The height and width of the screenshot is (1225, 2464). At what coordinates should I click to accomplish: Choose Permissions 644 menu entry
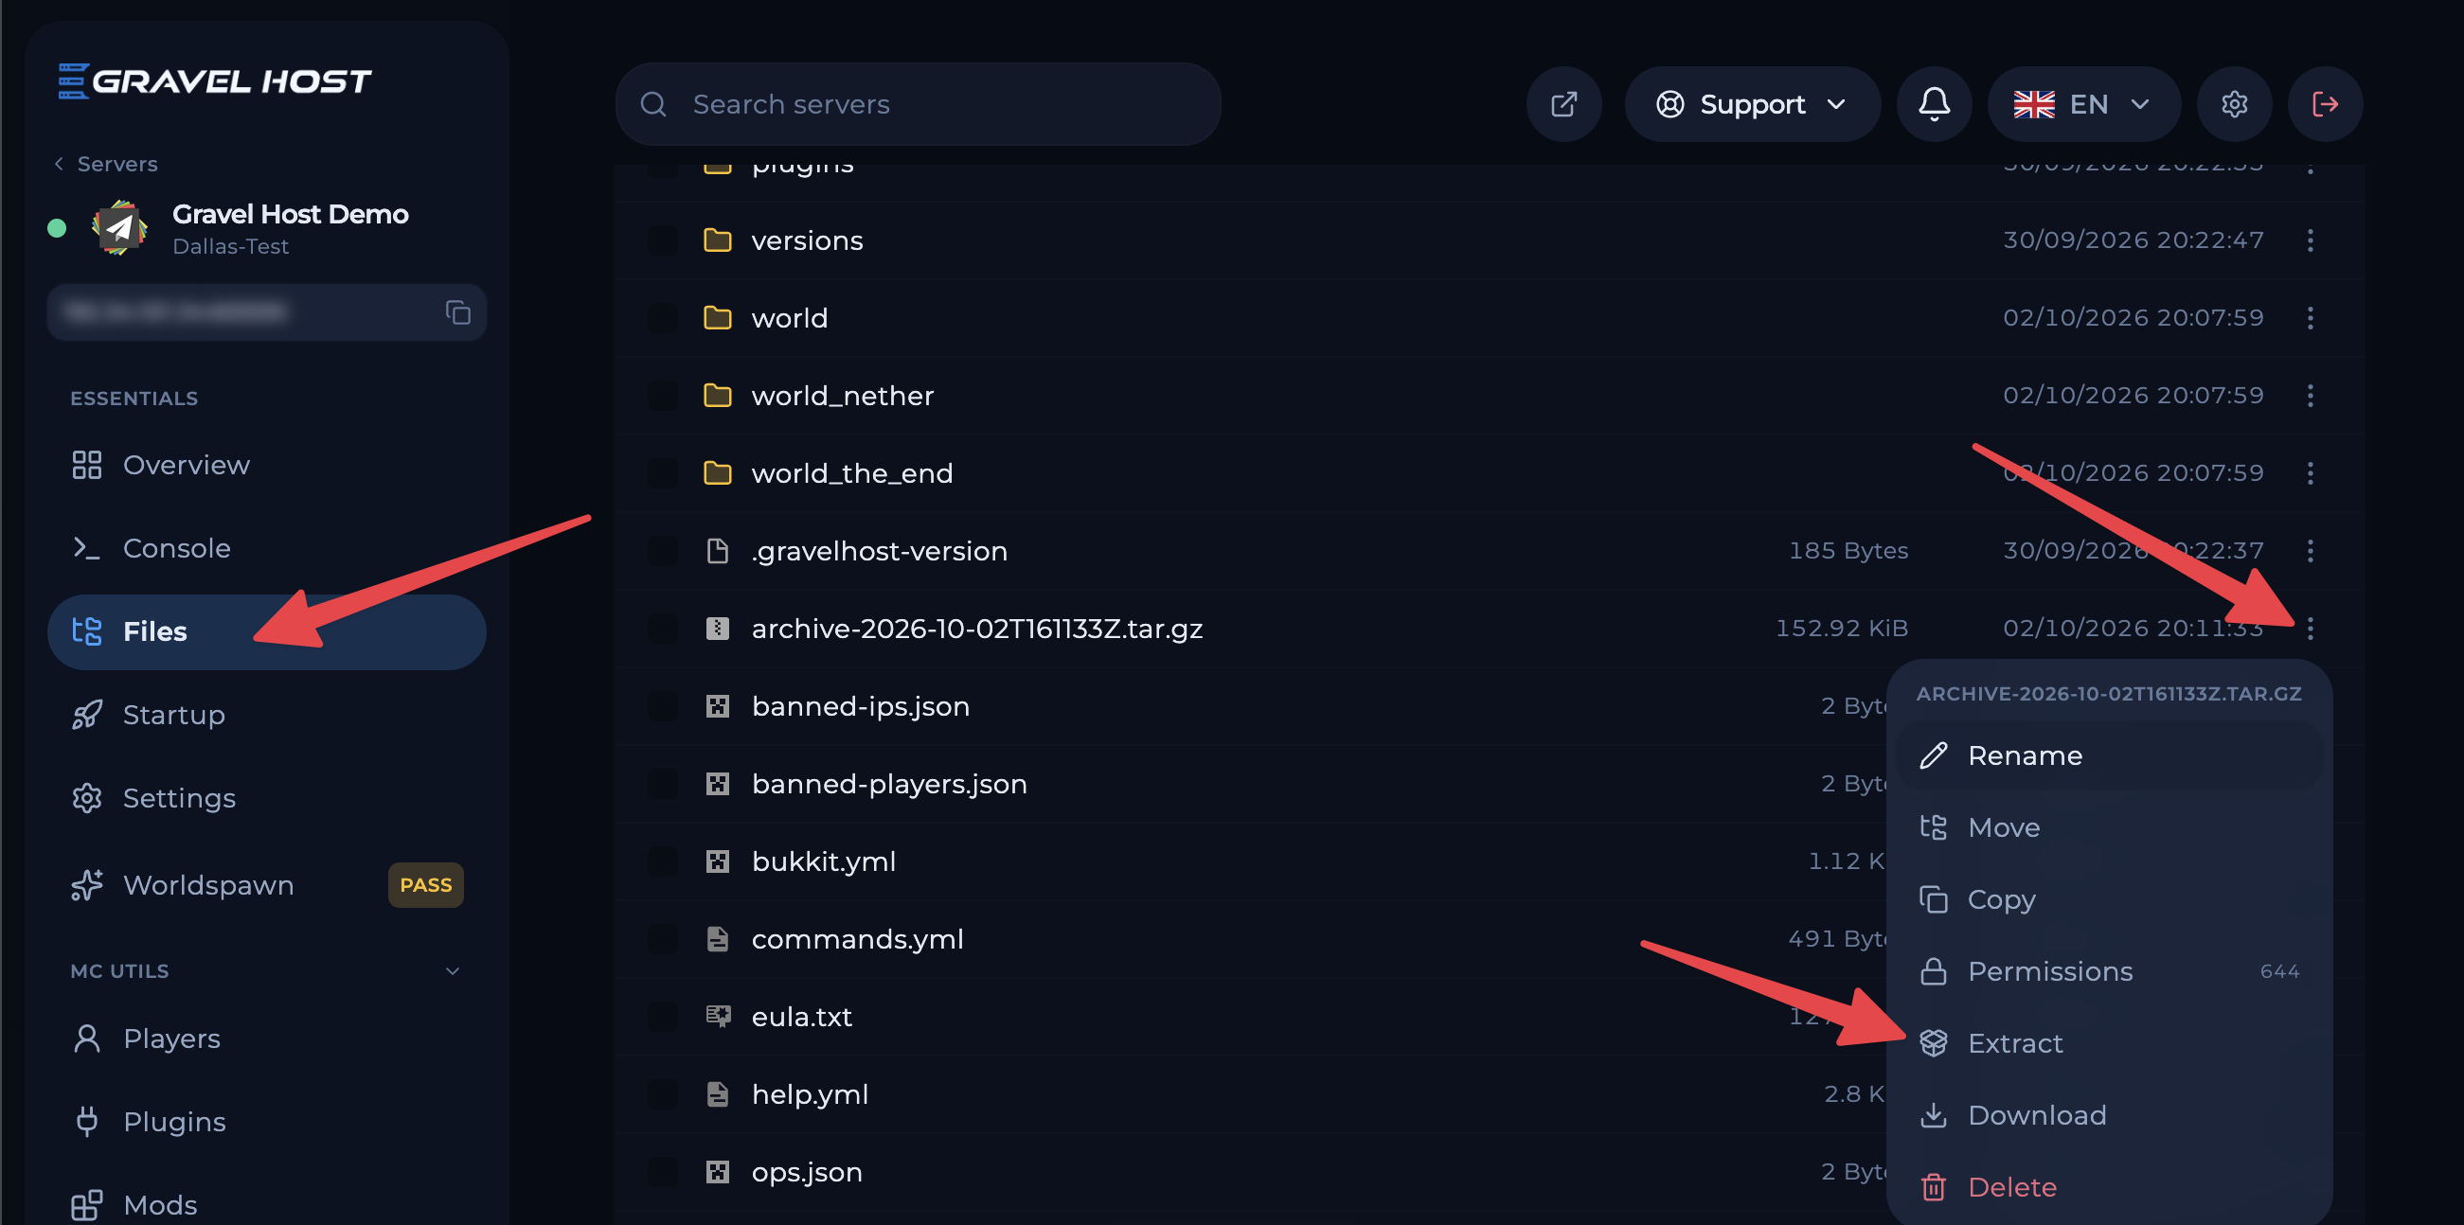[x=2109, y=971]
